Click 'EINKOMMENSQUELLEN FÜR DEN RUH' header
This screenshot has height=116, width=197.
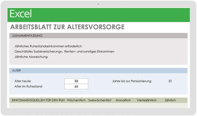coord(38,100)
